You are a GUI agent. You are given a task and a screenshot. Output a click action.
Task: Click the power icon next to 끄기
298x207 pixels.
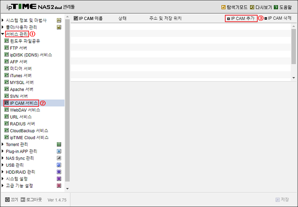pyautogui.click(x=7, y=200)
